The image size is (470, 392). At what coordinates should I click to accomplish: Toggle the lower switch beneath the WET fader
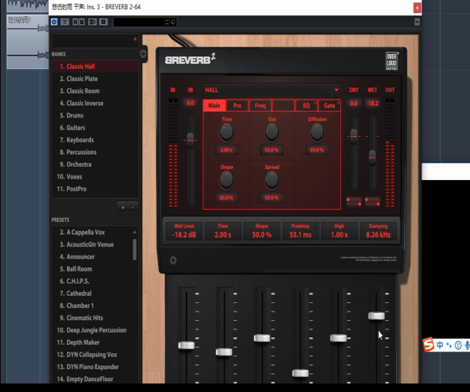tap(372, 204)
